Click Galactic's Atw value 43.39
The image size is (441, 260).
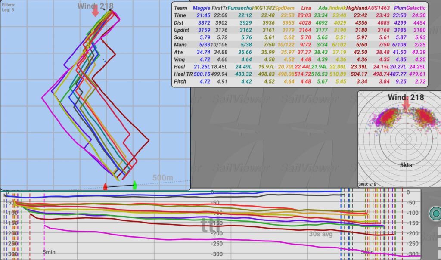click(419, 52)
